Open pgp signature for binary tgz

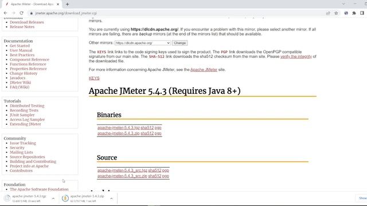click(158, 128)
